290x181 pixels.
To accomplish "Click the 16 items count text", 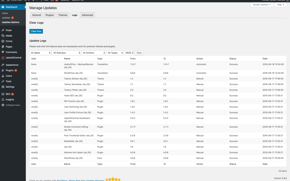I will pyautogui.click(x=282, y=171).
